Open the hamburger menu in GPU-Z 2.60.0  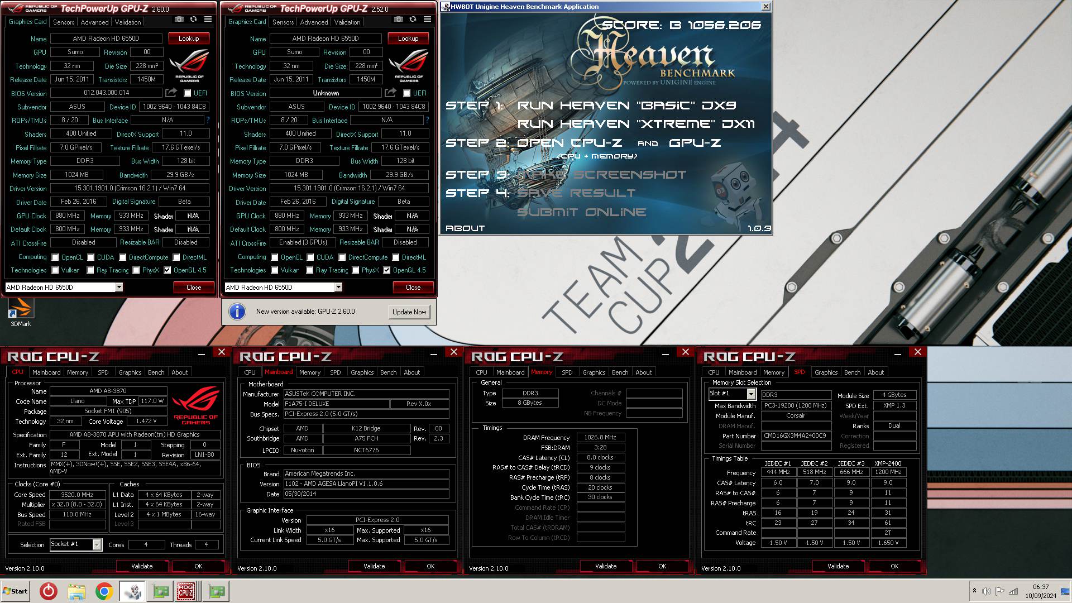click(x=208, y=20)
